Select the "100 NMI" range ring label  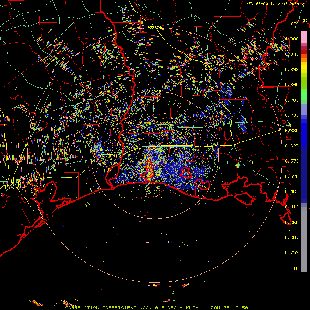tap(155, 27)
